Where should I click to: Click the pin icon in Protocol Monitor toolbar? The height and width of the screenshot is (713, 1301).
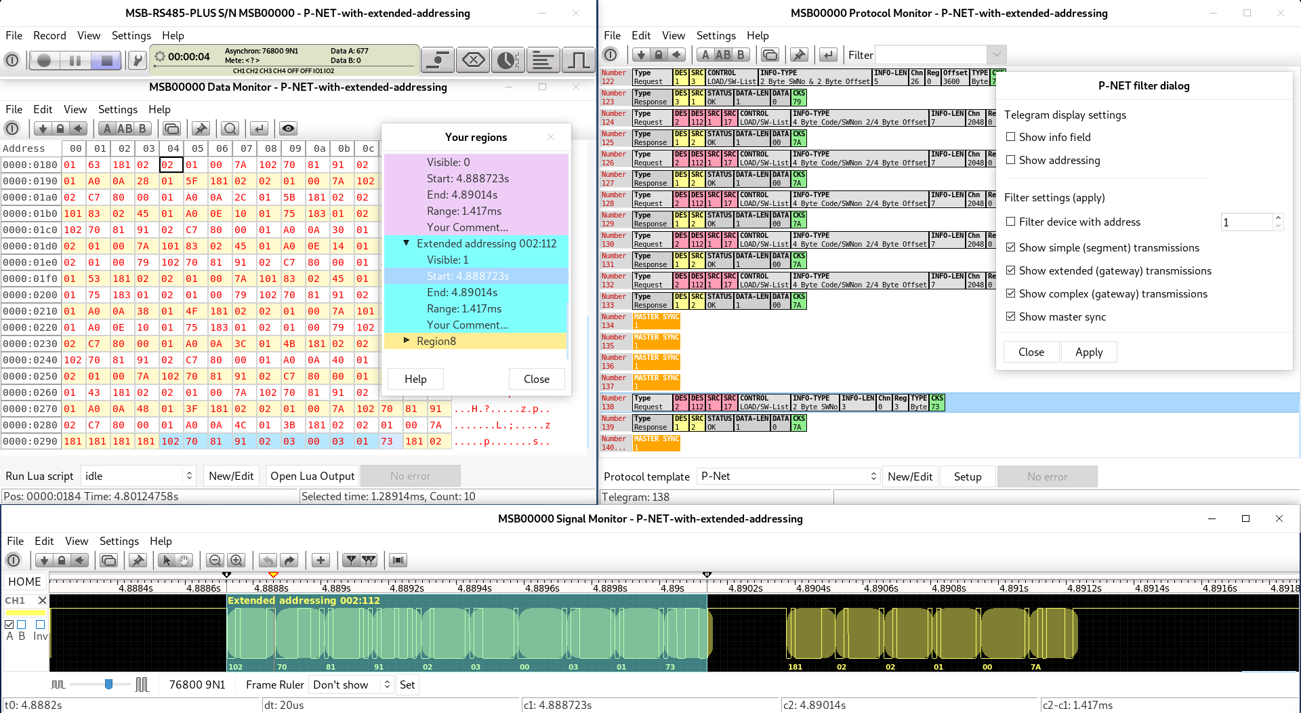pyautogui.click(x=800, y=55)
